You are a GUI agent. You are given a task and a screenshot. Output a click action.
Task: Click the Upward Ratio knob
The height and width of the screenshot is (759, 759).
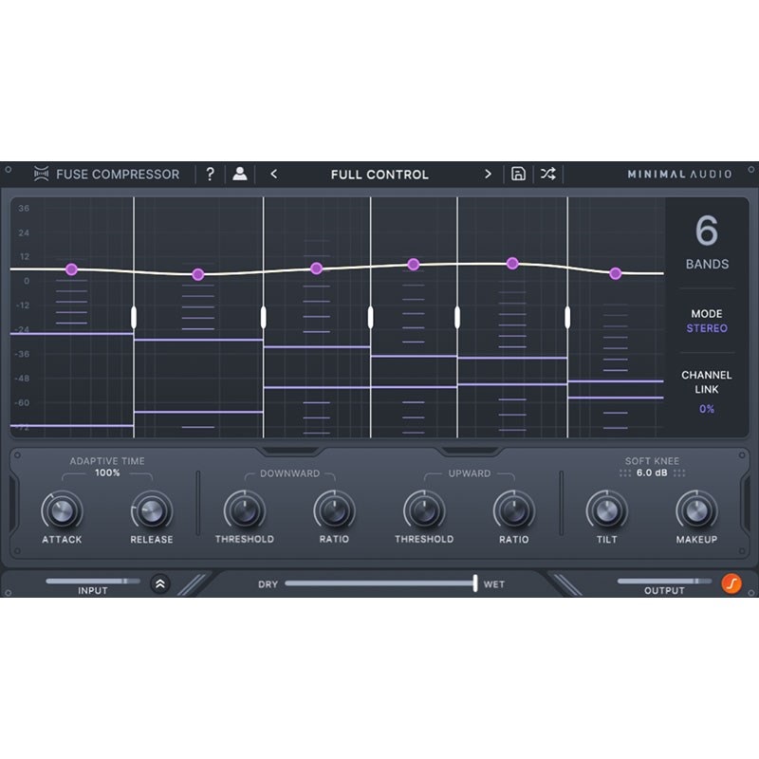point(514,511)
